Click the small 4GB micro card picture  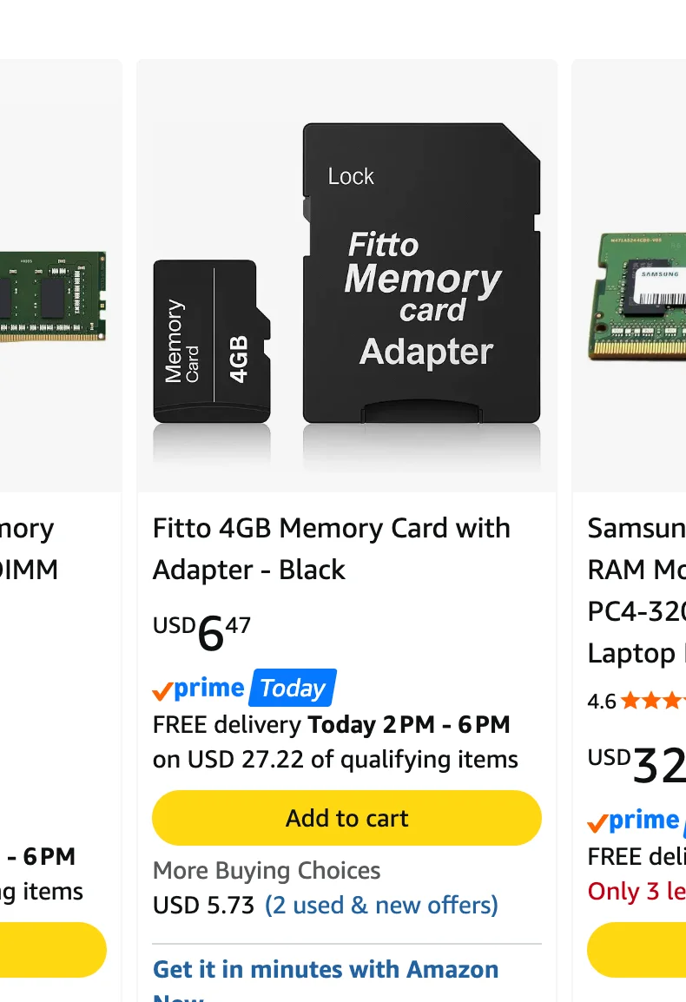tap(212, 341)
